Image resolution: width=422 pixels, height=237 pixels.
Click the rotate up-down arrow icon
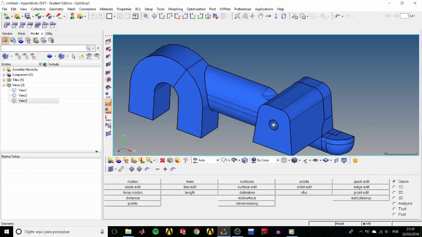[276, 16]
